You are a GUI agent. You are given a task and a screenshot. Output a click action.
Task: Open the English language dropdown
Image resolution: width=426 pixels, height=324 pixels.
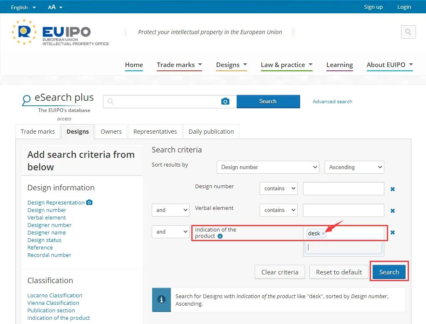[23, 7]
